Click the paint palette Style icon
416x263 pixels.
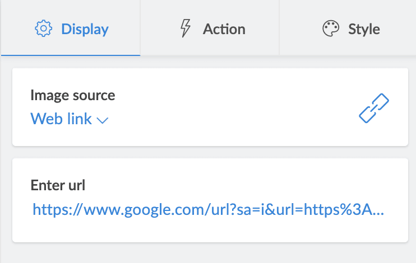click(331, 29)
